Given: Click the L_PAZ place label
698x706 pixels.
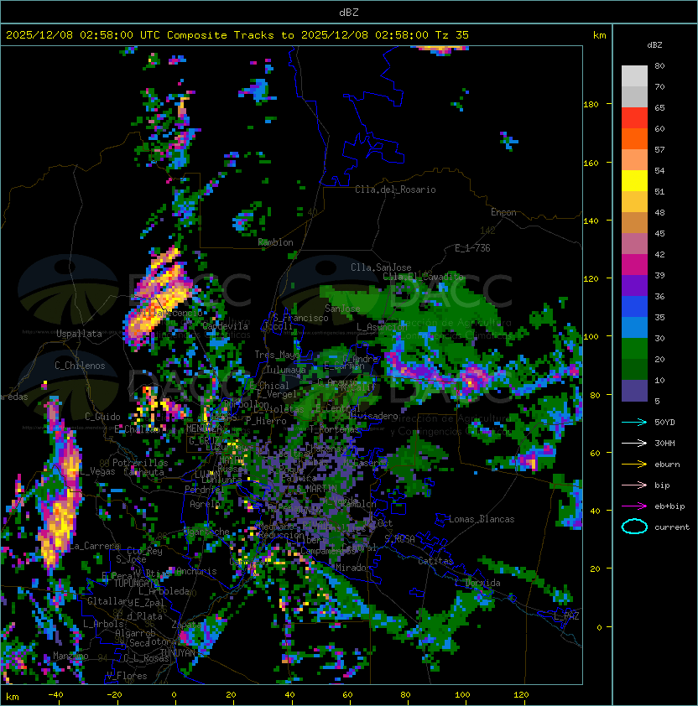Looking at the screenshot, I should click(x=566, y=616).
